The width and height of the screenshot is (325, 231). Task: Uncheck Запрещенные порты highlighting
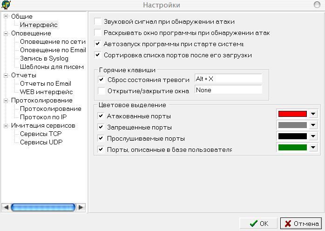tap(101, 127)
